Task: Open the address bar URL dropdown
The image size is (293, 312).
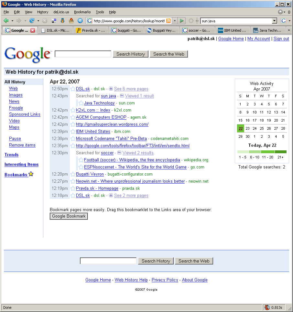Action: (175, 21)
